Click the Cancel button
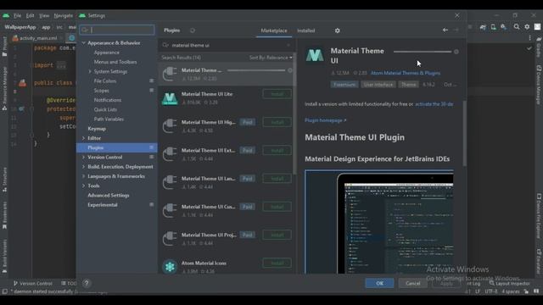Viewport: 543px width, 305px height. (x=413, y=283)
